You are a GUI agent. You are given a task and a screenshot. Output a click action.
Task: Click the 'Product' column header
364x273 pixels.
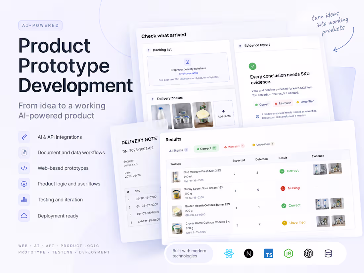(175, 164)
